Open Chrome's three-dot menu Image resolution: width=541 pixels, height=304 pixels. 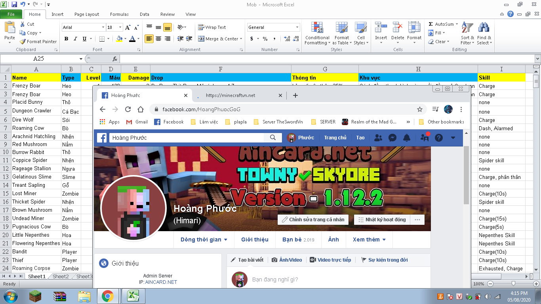click(461, 109)
